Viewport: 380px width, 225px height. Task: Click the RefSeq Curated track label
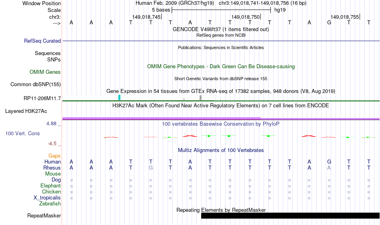coord(42,41)
